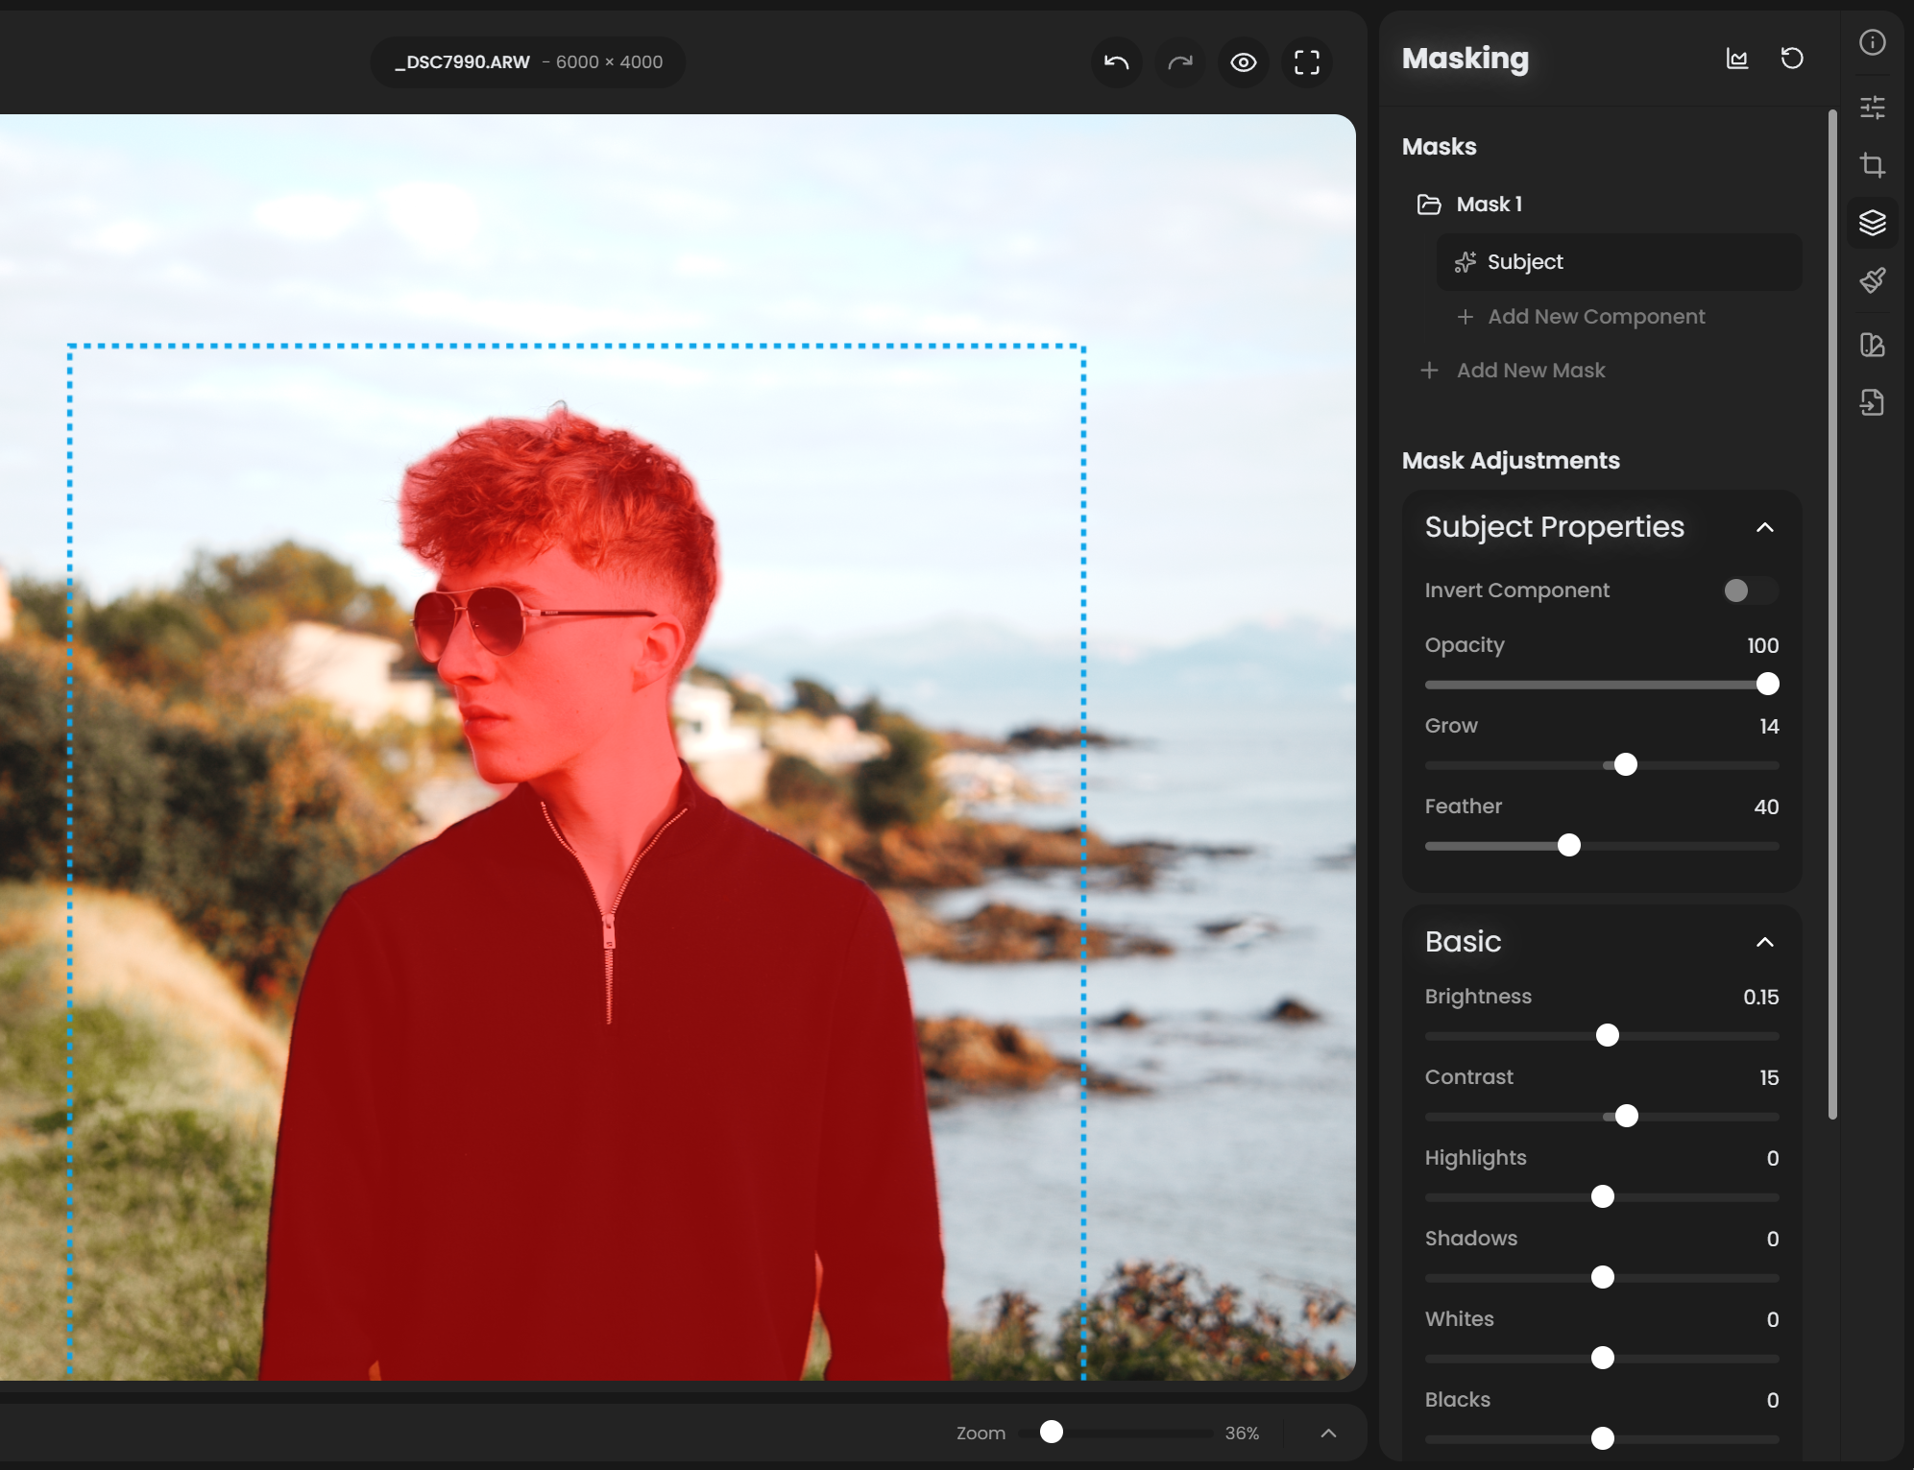Select the Subject mask component

[1619, 261]
